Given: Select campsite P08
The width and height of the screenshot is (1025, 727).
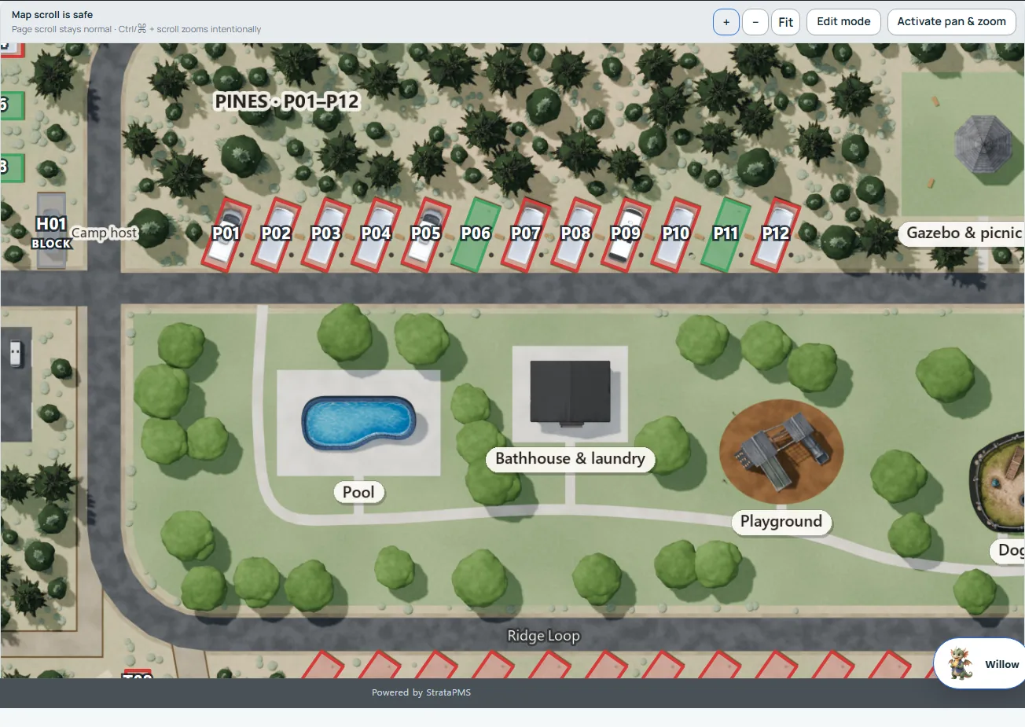Looking at the screenshot, I should (575, 234).
